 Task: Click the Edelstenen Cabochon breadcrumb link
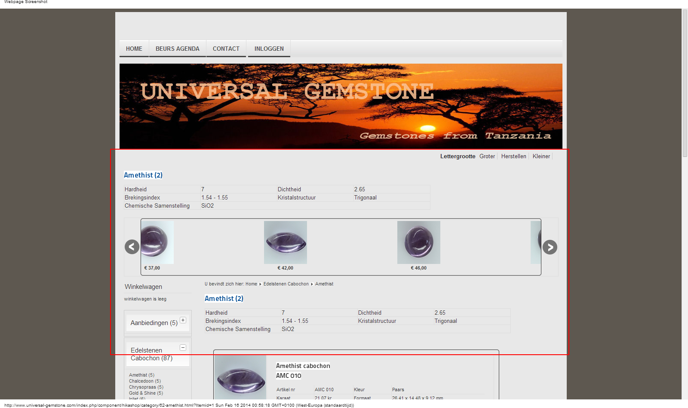tap(286, 284)
